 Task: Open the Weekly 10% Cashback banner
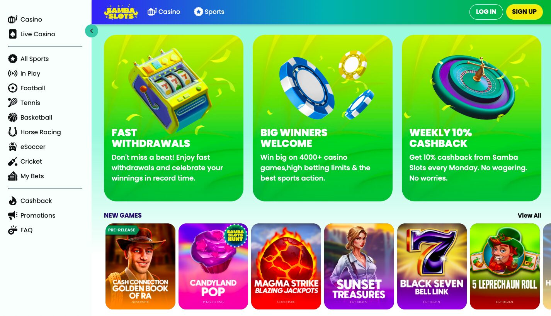(471, 118)
